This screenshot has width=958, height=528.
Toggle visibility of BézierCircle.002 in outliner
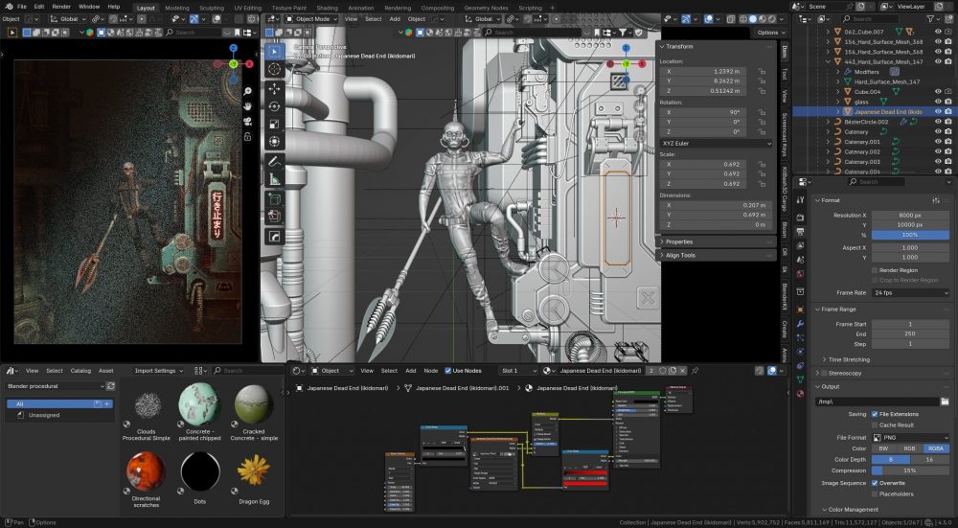coord(939,122)
